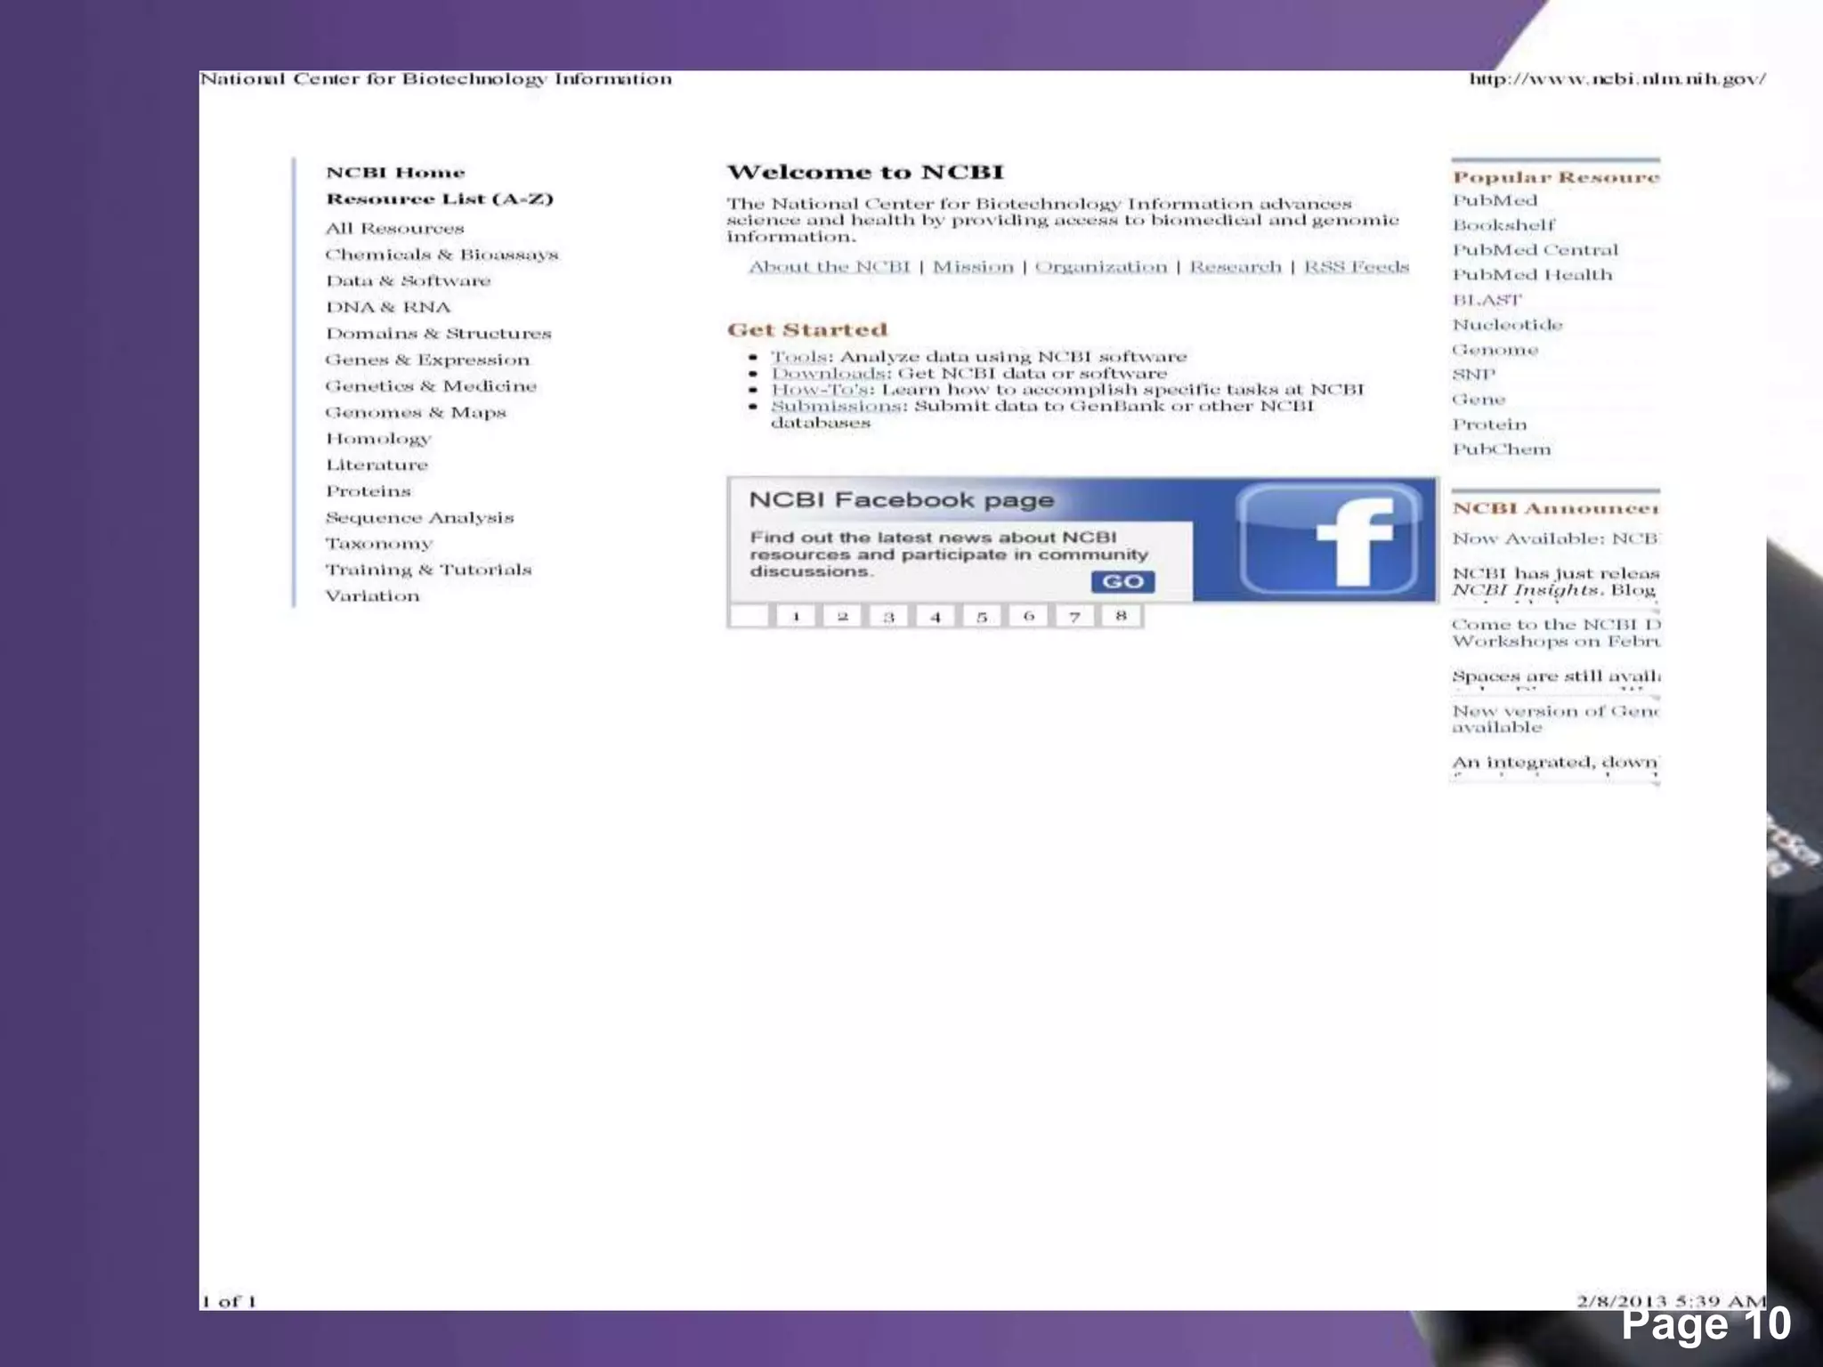Screen dimensions: 1823x1367
Task: Open Proteins category in sidebar
Action: (x=369, y=491)
